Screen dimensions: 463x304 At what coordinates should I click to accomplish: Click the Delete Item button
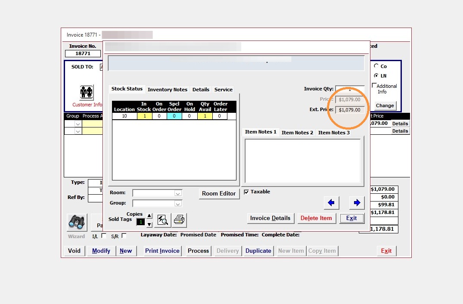[x=316, y=218]
